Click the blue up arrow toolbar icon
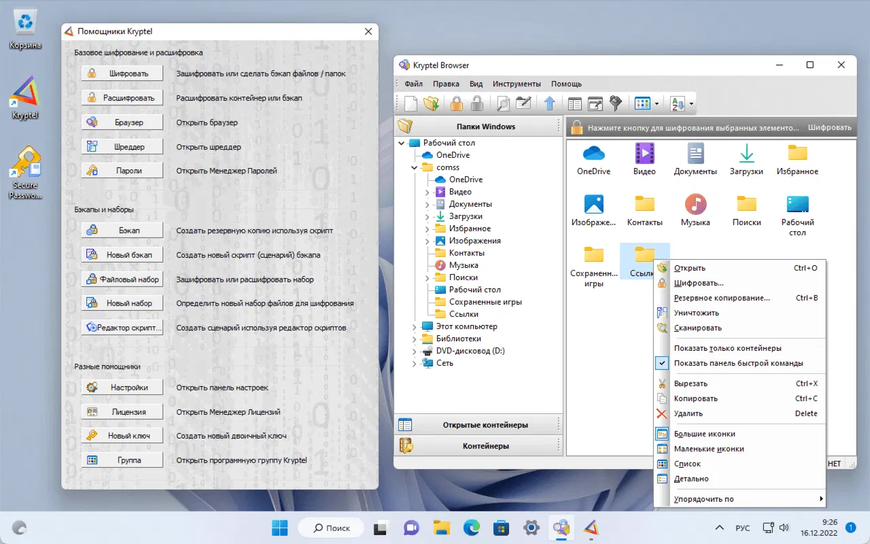This screenshot has height=544, width=870. coord(549,103)
